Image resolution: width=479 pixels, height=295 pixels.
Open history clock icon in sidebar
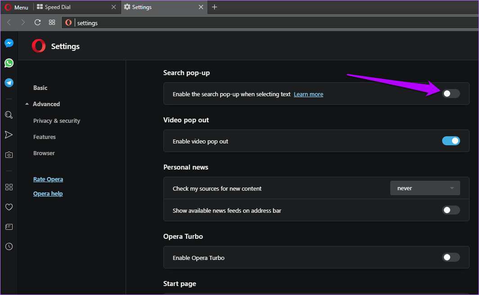[x=9, y=246]
